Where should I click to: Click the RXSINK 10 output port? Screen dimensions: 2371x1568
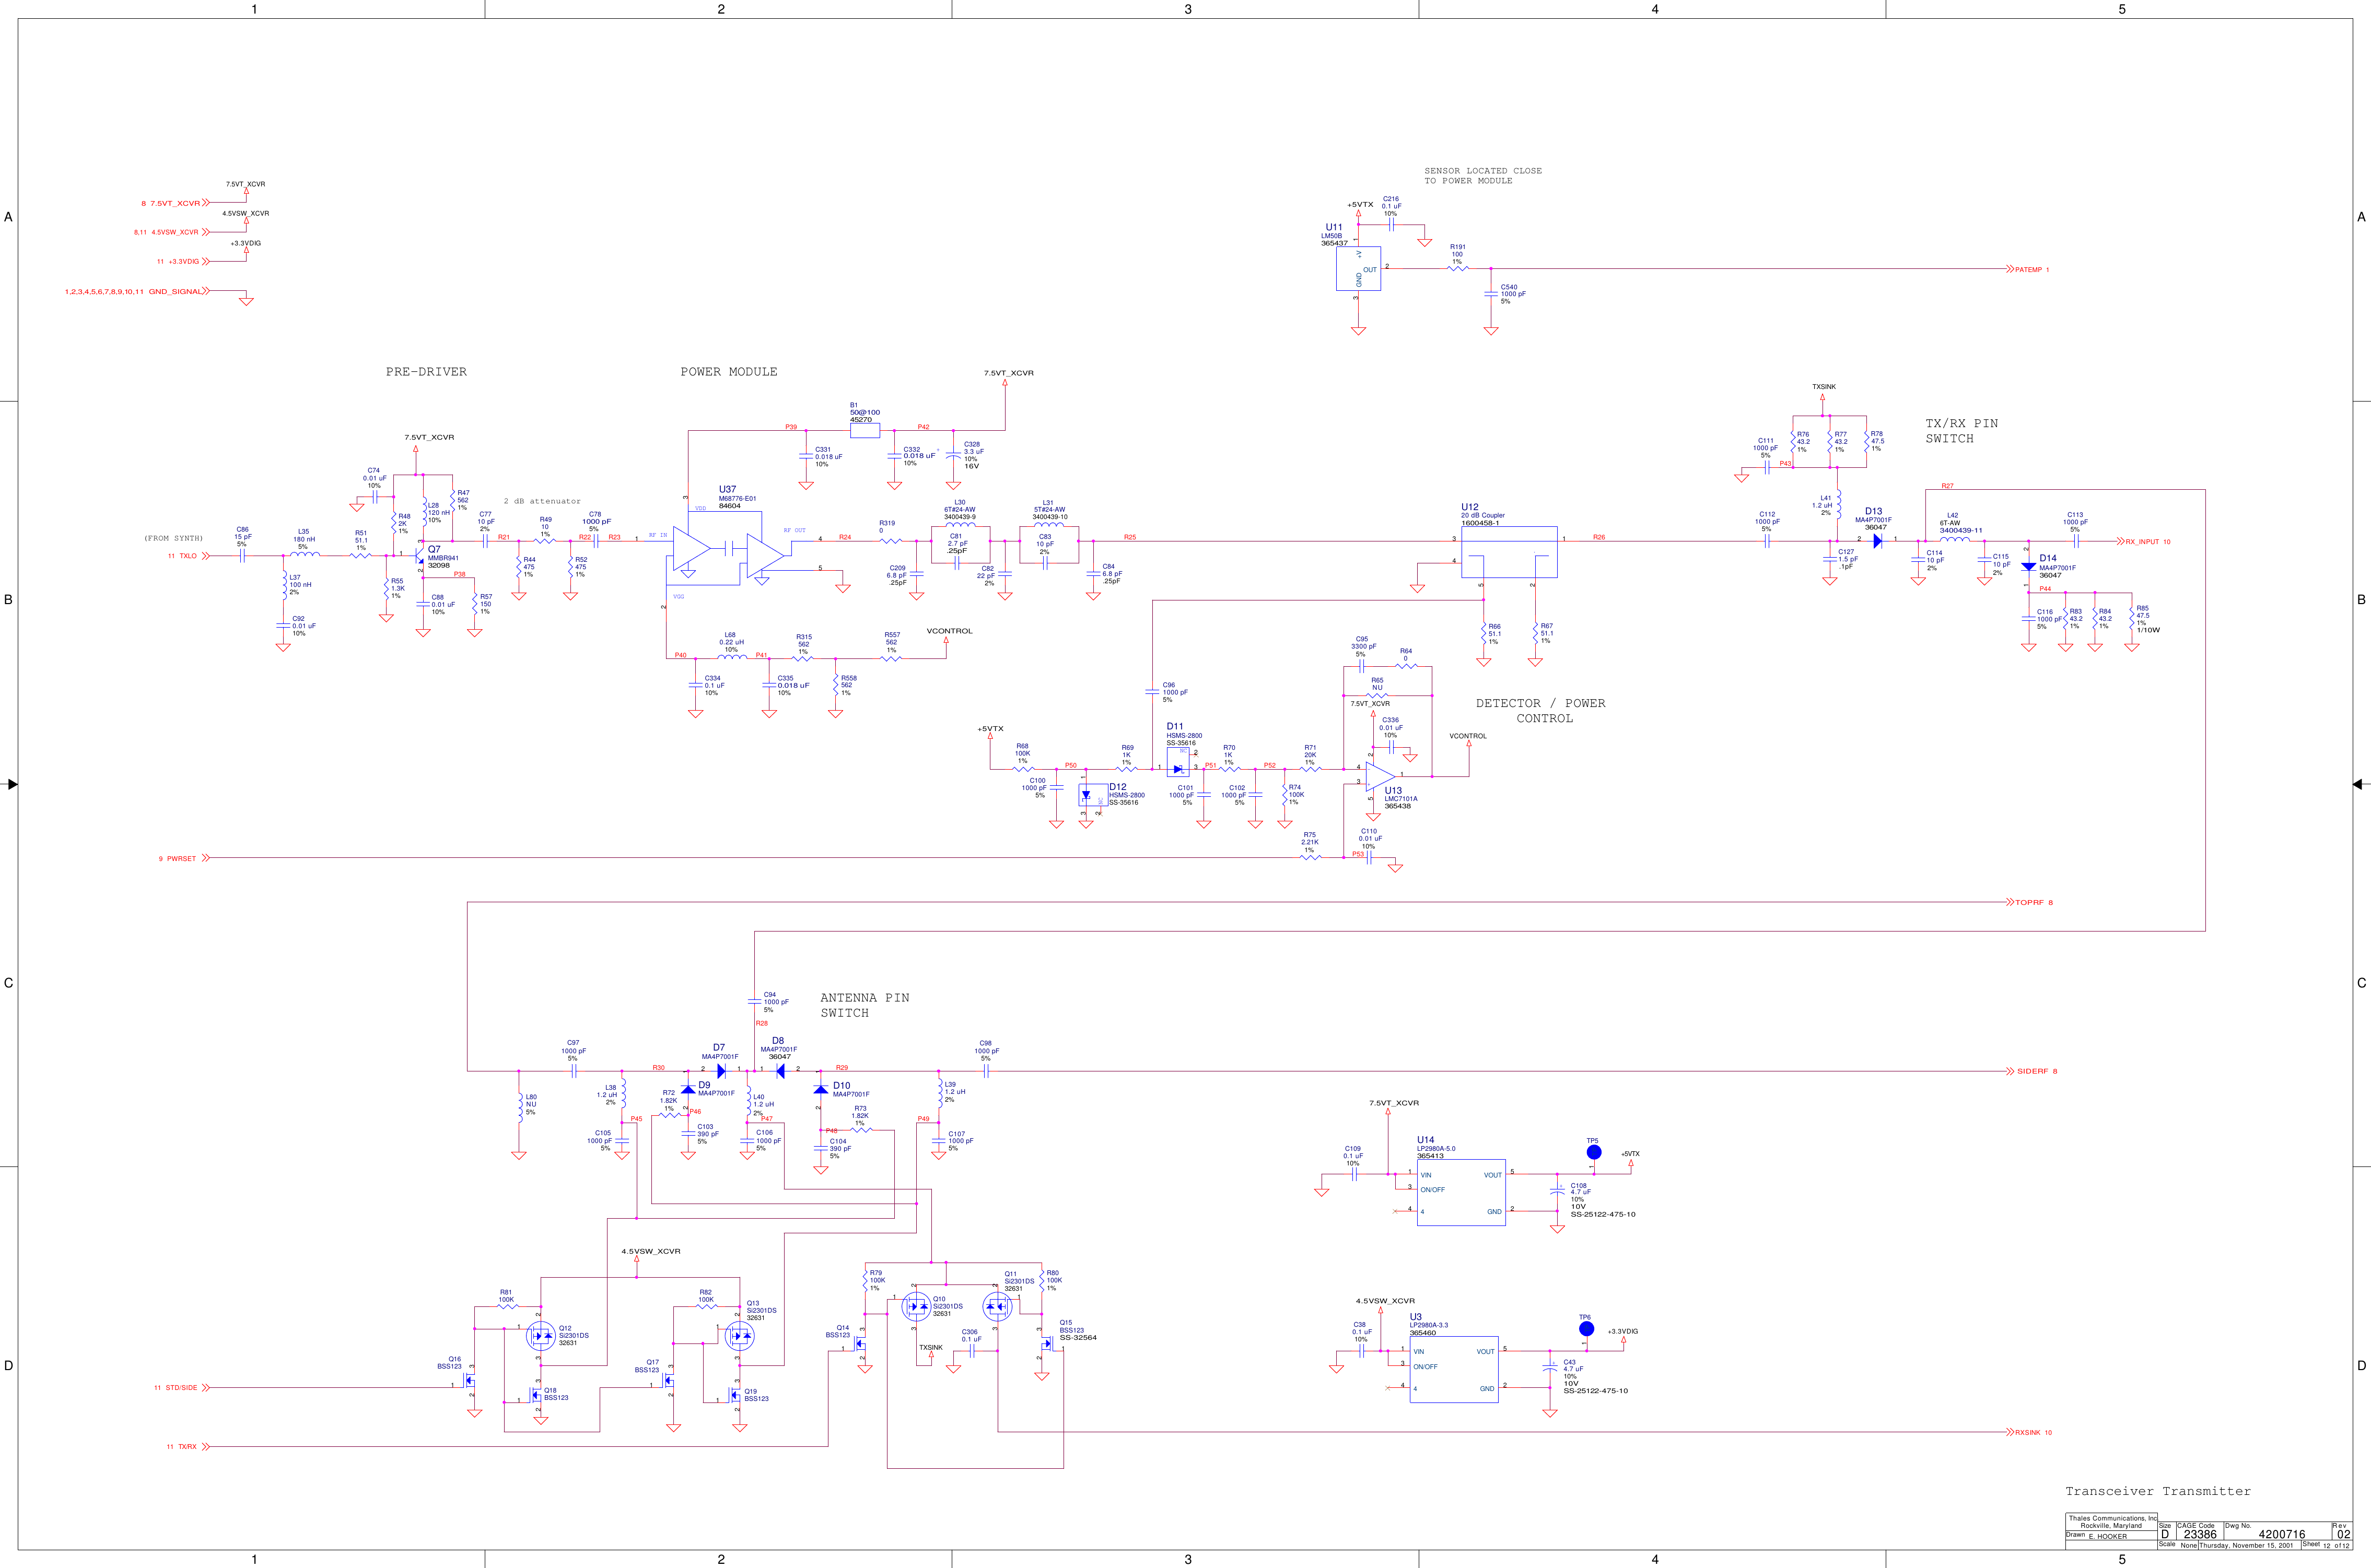coord(2029,1432)
